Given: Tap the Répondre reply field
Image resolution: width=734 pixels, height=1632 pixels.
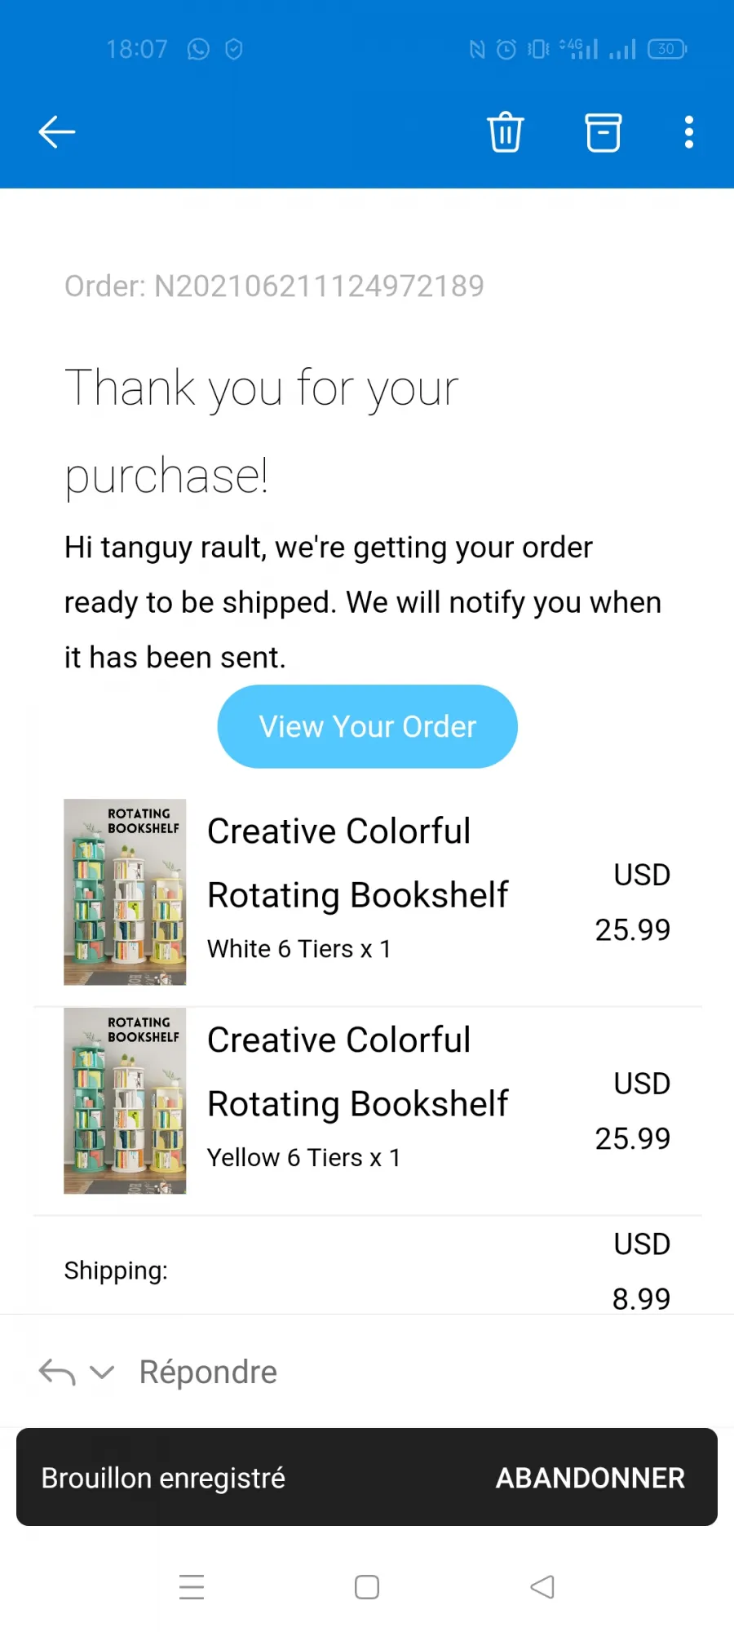Looking at the screenshot, I should (x=208, y=1373).
